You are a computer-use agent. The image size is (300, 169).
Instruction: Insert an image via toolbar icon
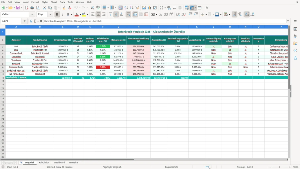144,8
